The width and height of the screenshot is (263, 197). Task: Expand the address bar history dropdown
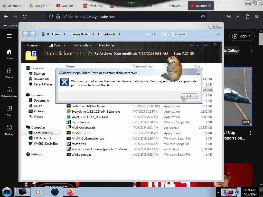point(148,34)
